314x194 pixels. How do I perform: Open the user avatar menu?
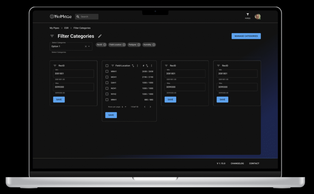coord(258,17)
